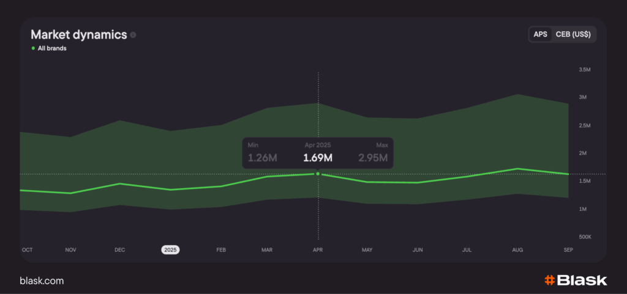Select JUL on the time axis

(467, 250)
